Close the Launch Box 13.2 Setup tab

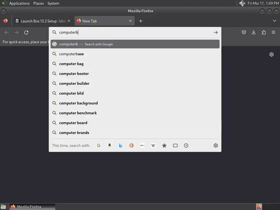(x=69, y=21)
